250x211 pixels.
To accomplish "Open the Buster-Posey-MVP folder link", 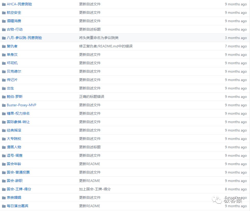I will tap(21, 105).
